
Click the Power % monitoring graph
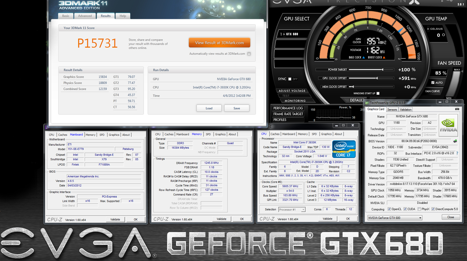click(x=333, y=115)
